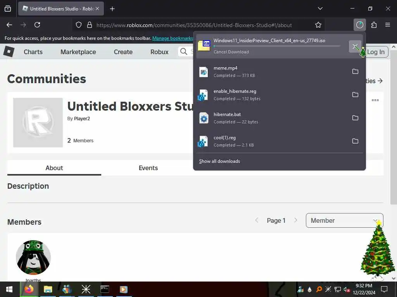Image resolution: width=397 pixels, height=297 pixels.
Task: Click the URL address bar
Action: (194, 25)
